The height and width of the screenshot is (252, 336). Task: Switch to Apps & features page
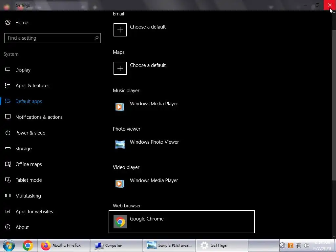[x=32, y=86]
